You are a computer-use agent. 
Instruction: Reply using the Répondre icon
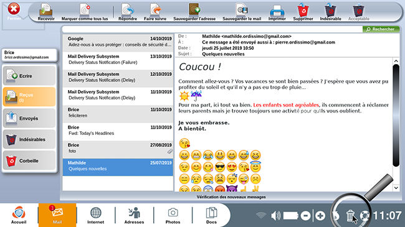128,12
